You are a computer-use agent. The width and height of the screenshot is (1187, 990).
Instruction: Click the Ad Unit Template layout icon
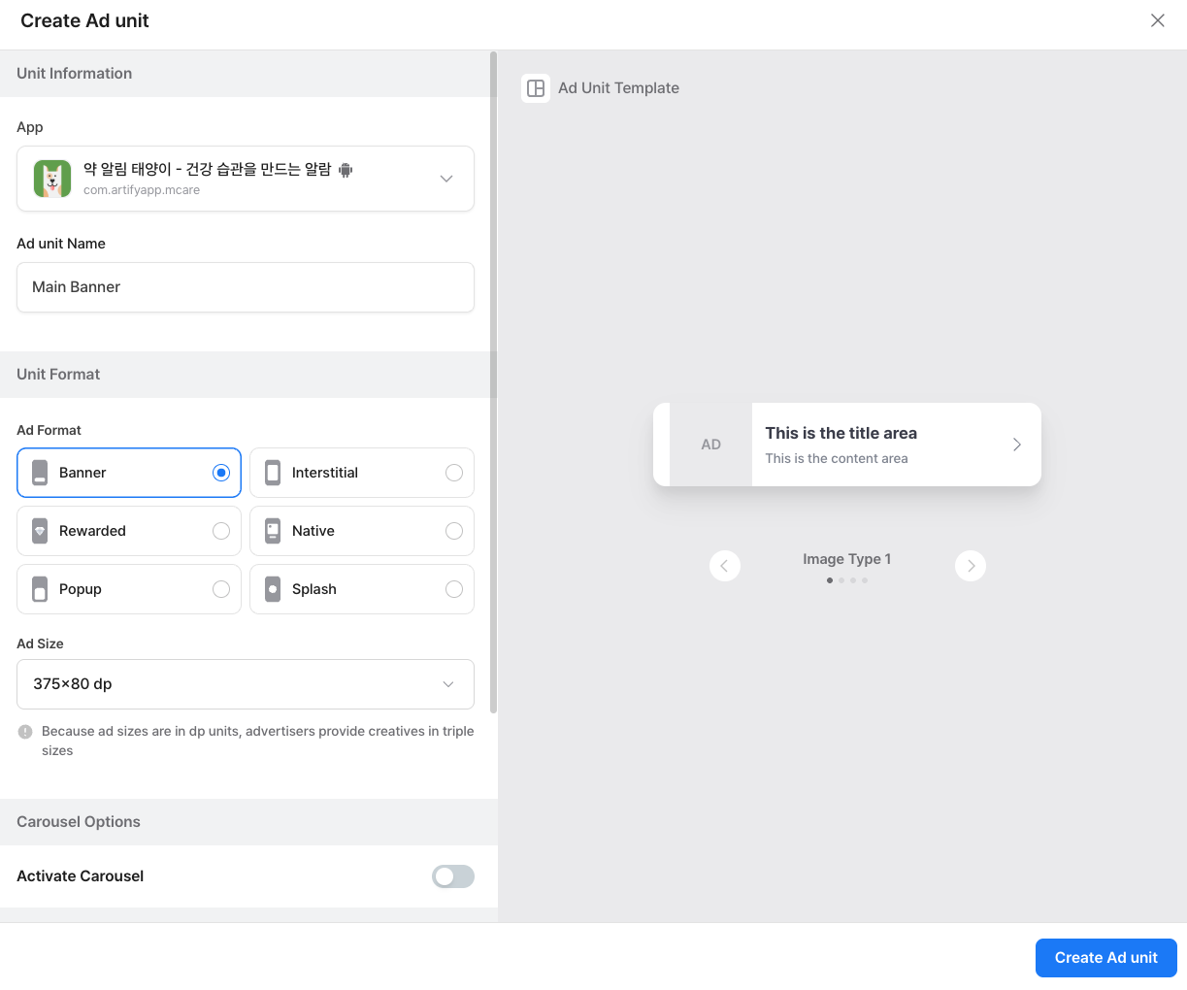pyautogui.click(x=536, y=88)
